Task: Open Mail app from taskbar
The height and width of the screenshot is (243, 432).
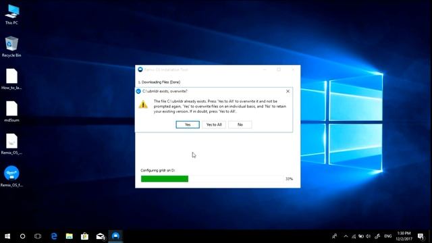Action: pos(101,236)
